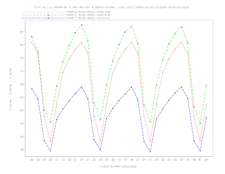Viewport: 225px width, 174px height.
Task: Click the vertical y-axis title F_MEAN | O_MEAN | F_MEAN
Action: tap(11, 89)
